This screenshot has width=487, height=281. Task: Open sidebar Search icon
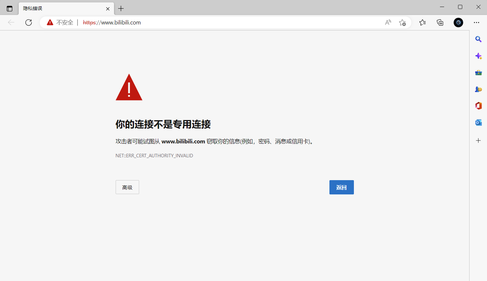coord(478,39)
